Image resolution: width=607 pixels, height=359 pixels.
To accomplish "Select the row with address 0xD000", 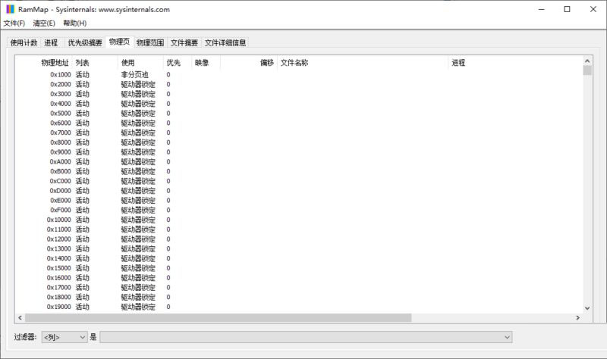I will pos(299,191).
